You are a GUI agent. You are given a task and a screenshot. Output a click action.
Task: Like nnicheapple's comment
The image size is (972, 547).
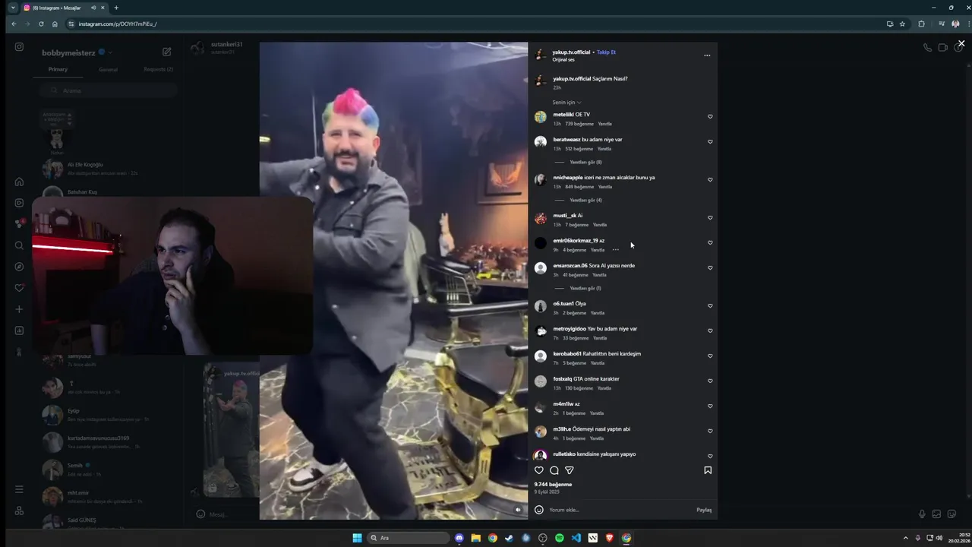[710, 179]
